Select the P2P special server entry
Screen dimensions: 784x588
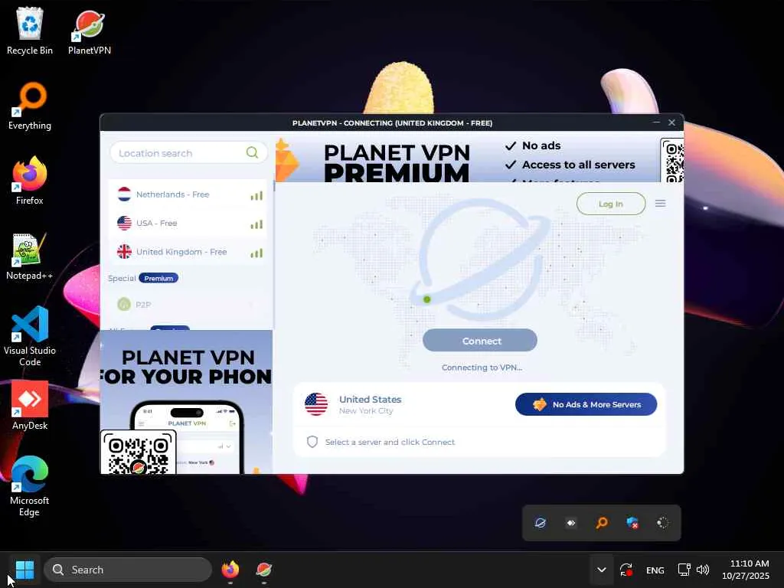point(188,304)
